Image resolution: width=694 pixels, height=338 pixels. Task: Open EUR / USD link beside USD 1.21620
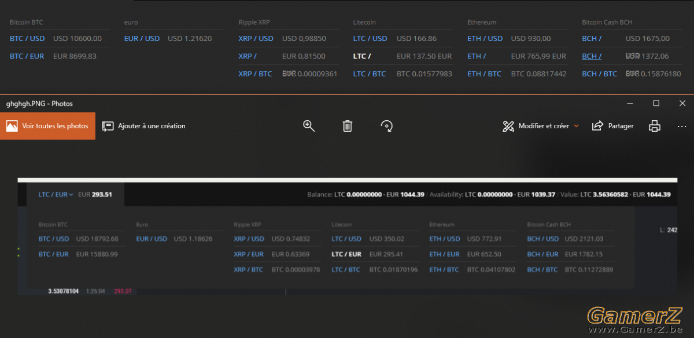coord(142,39)
